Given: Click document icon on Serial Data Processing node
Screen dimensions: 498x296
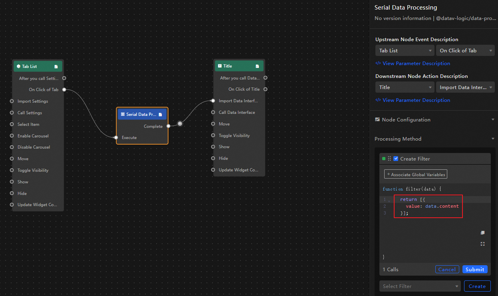Looking at the screenshot, I should click(160, 114).
